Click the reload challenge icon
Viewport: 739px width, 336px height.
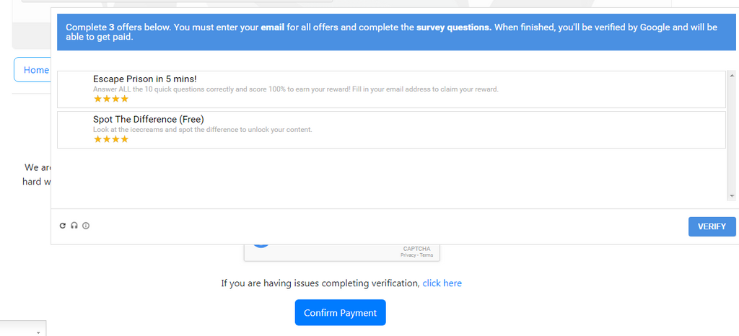click(63, 226)
